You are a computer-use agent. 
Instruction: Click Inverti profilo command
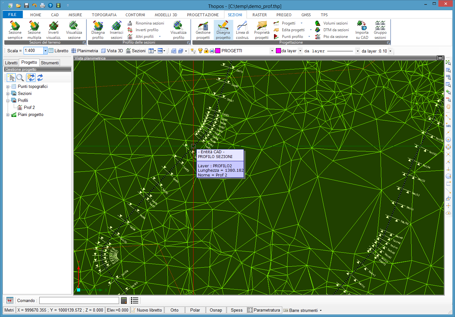(x=143, y=30)
